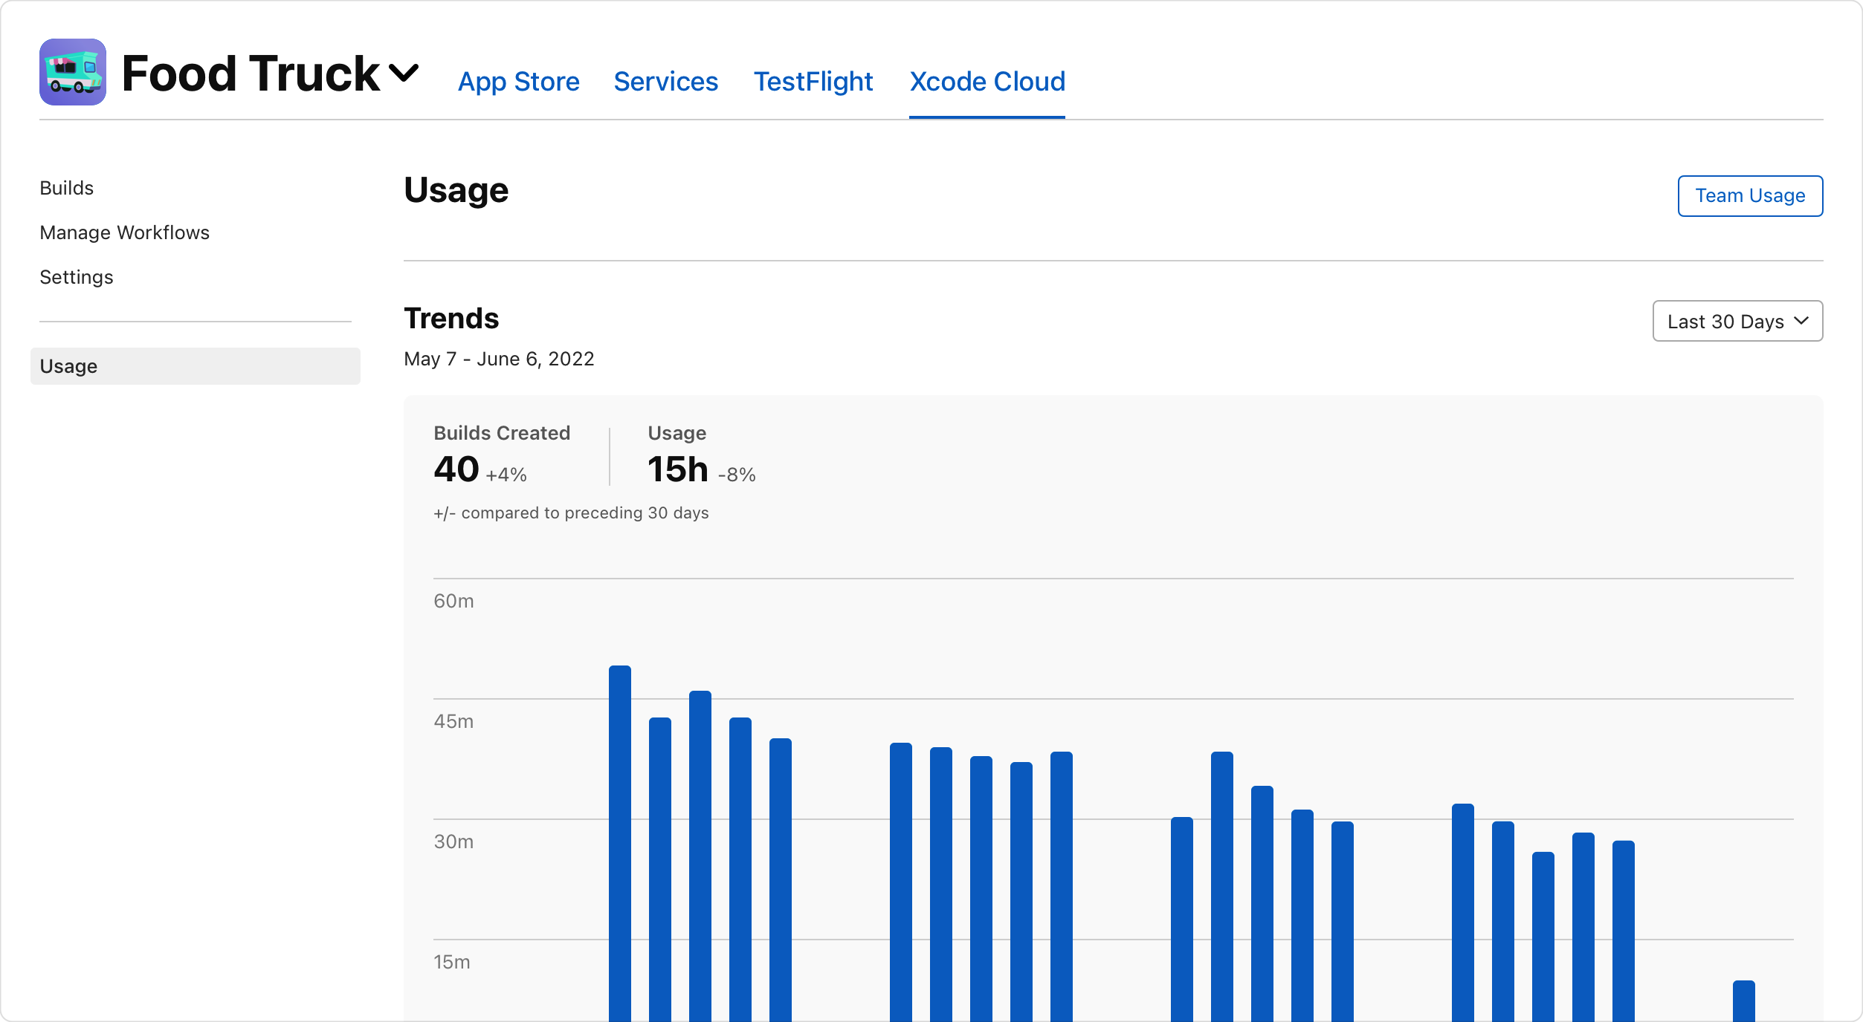Image resolution: width=1863 pixels, height=1022 pixels.
Task: Click the May 7 - June 6 date range
Action: tap(499, 359)
